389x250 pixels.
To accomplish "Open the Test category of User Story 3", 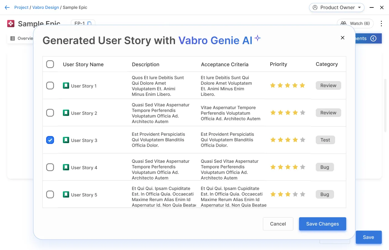I will coord(325,140).
